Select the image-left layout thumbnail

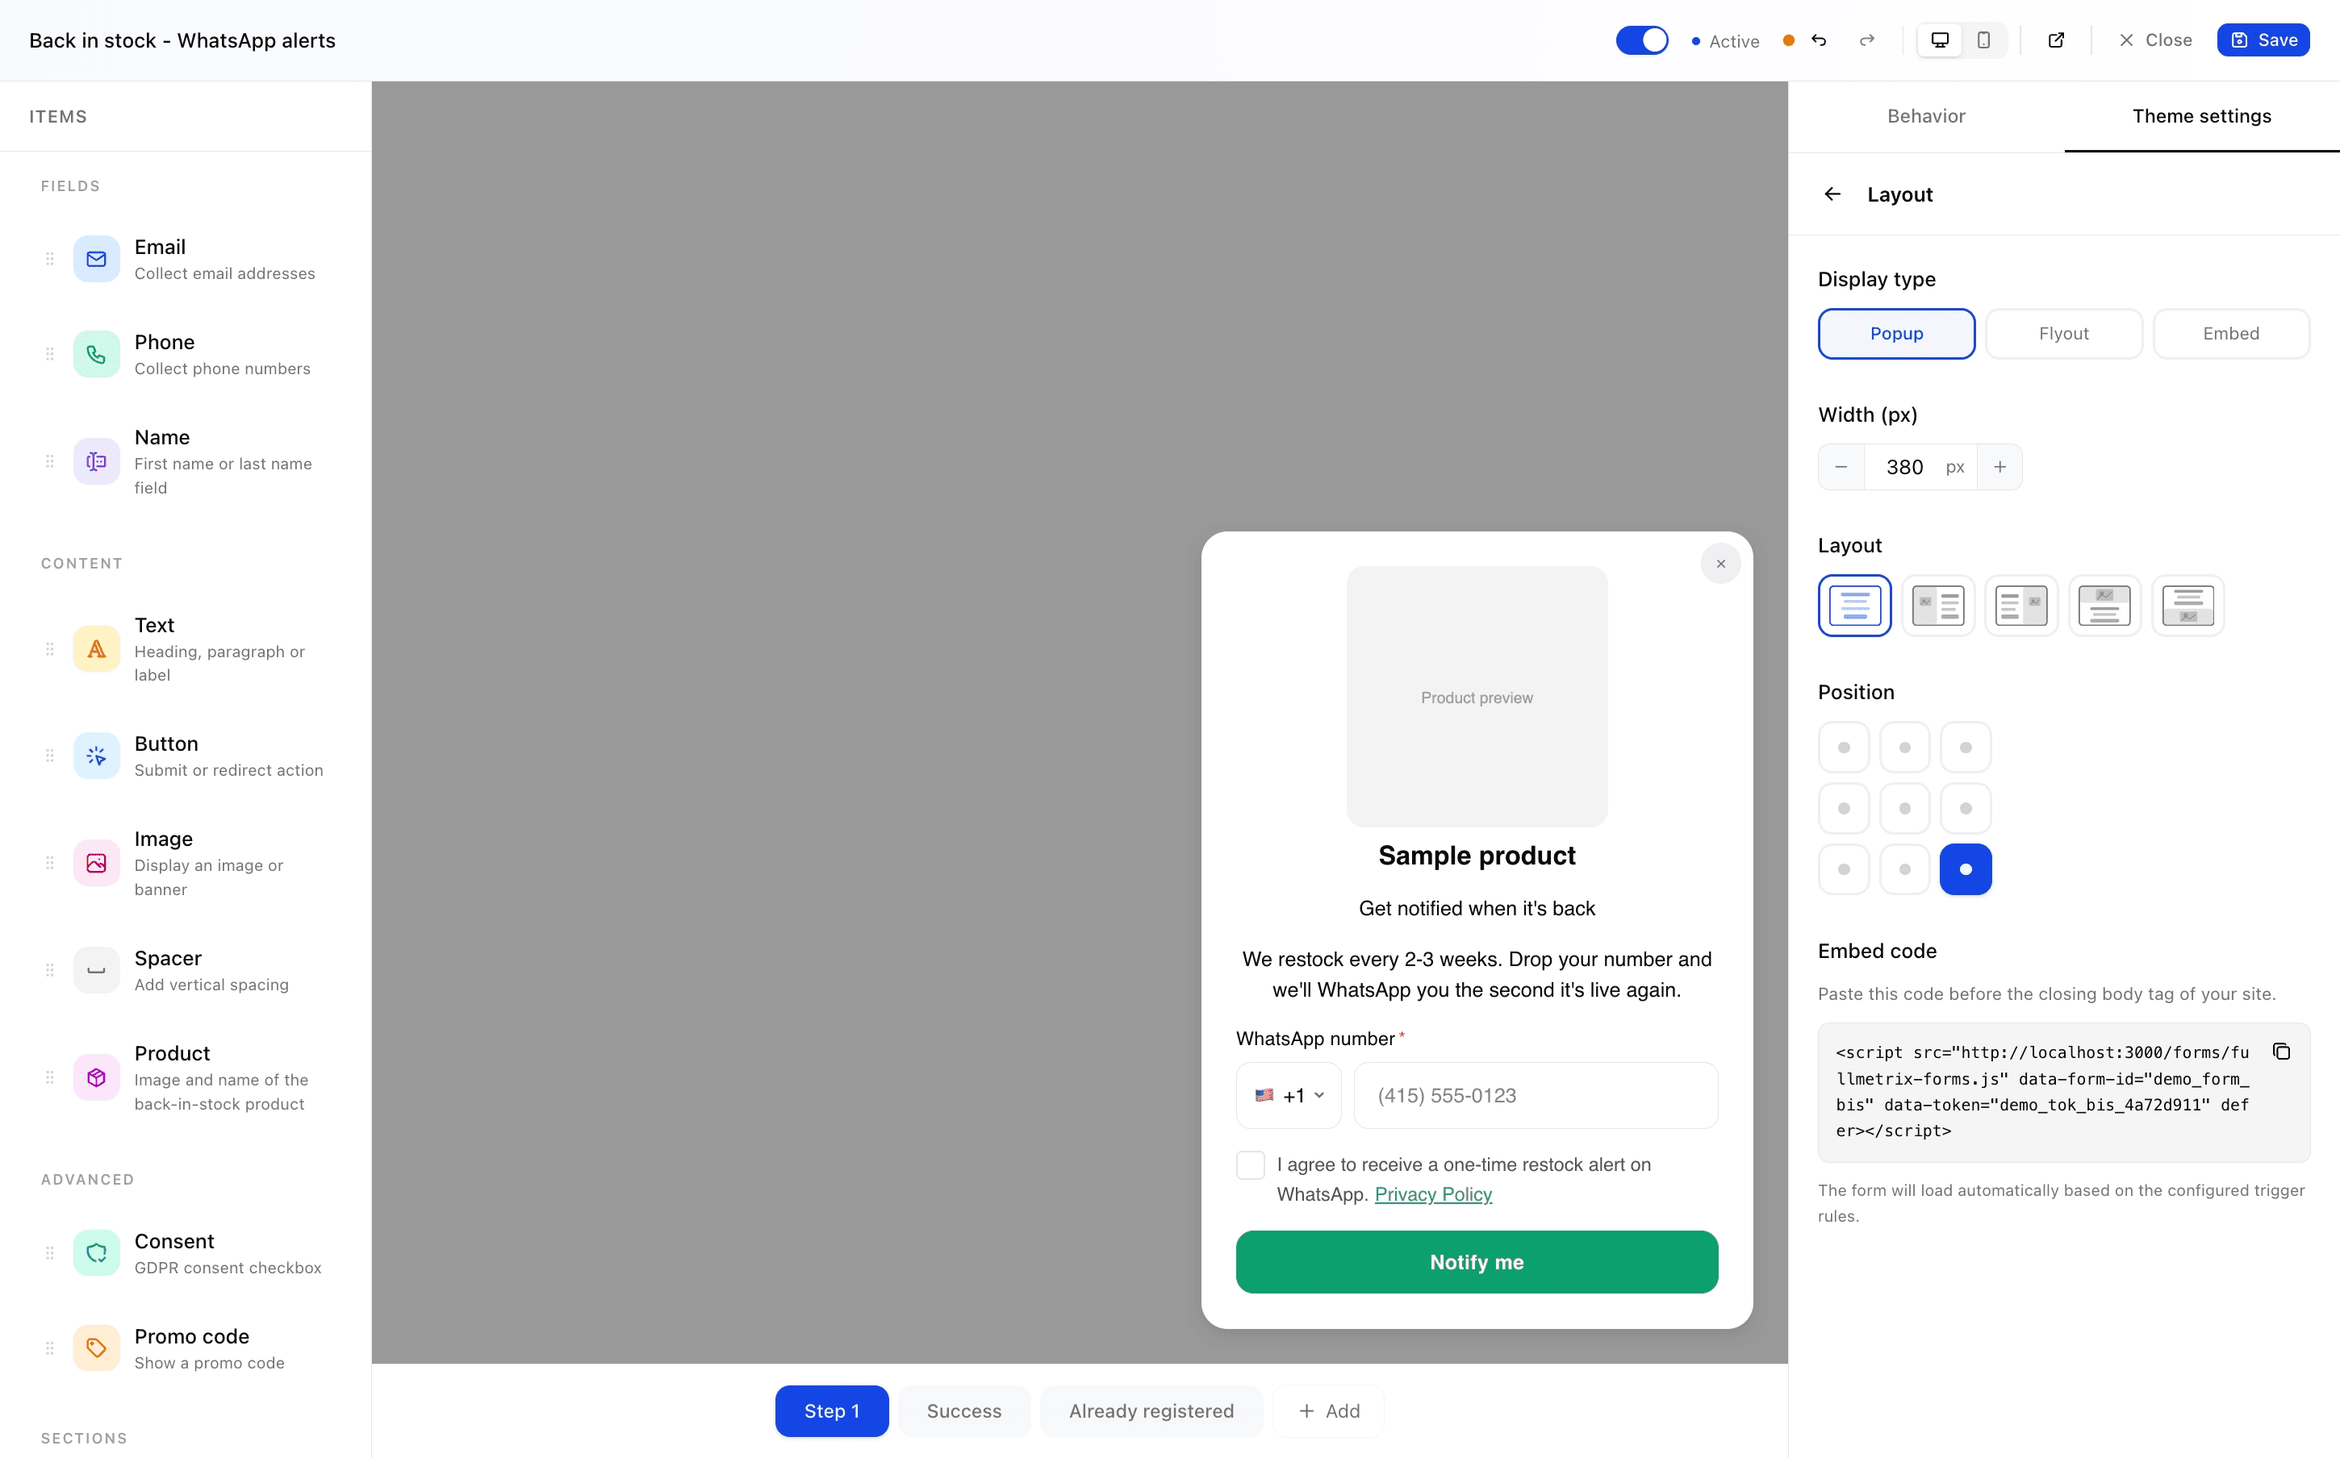click(1938, 606)
